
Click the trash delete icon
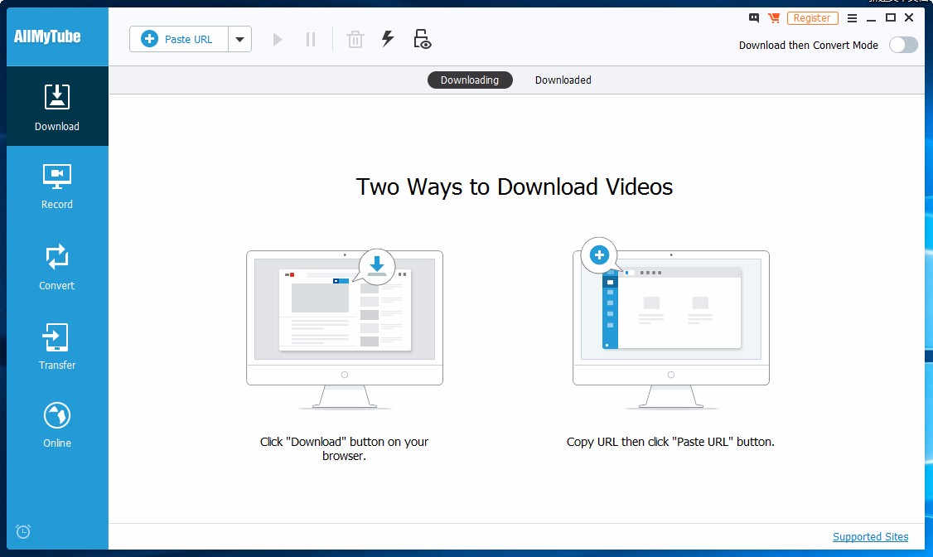click(x=355, y=39)
